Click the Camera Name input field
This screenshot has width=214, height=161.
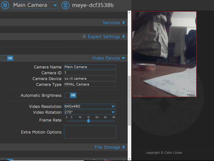tap(90, 67)
